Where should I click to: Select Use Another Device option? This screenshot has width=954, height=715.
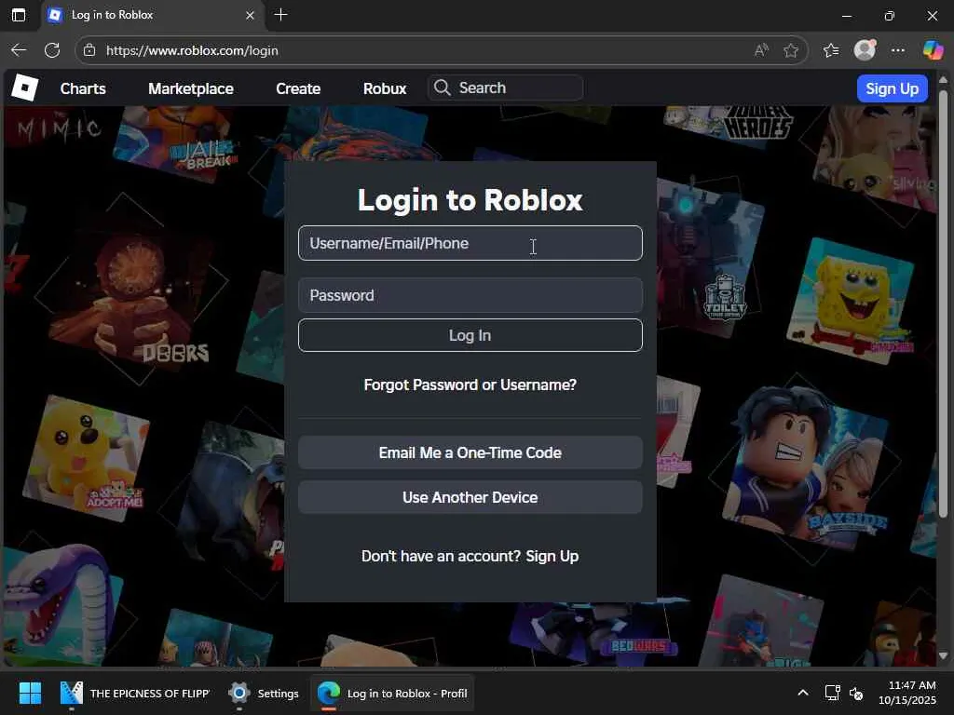pos(470,497)
